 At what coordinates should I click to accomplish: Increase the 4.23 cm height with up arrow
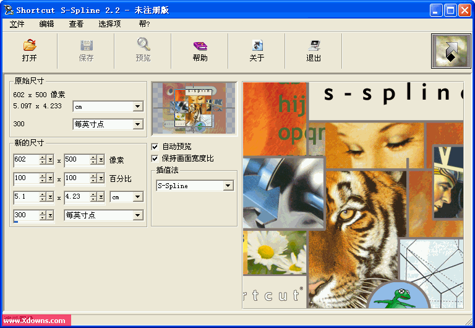click(x=93, y=194)
